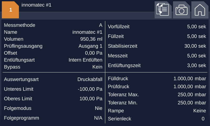Go to the home screen

coord(200,10)
